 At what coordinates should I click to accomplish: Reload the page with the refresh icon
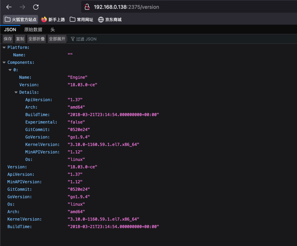[x=36, y=7]
